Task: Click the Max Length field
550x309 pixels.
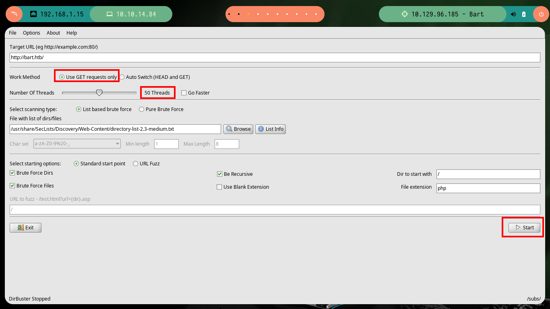Action: click(x=227, y=144)
